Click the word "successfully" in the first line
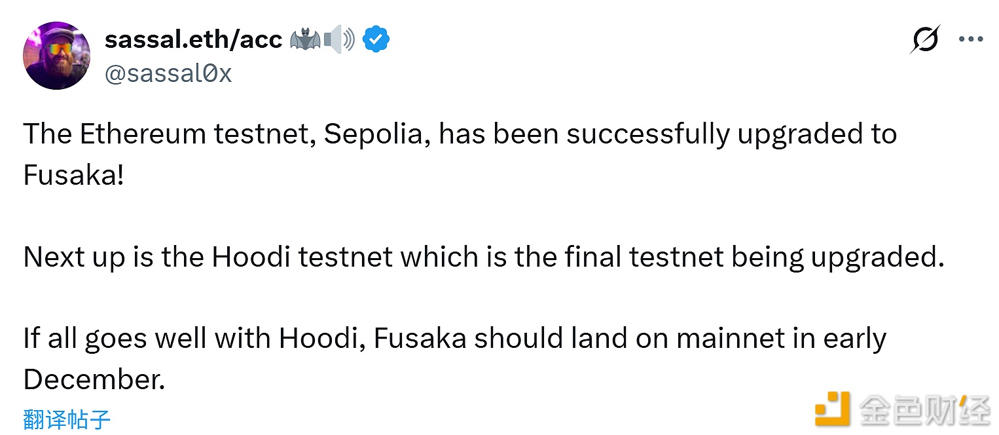 tap(648, 134)
